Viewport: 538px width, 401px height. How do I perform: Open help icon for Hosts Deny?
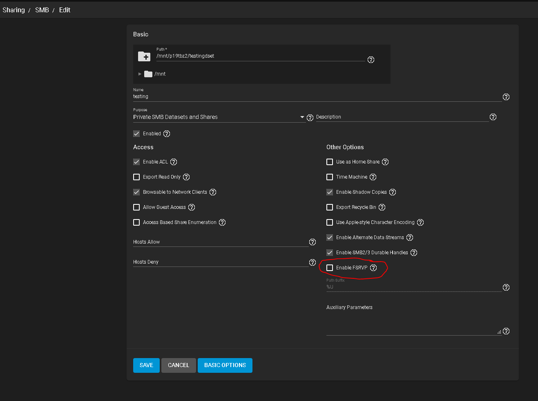(313, 262)
